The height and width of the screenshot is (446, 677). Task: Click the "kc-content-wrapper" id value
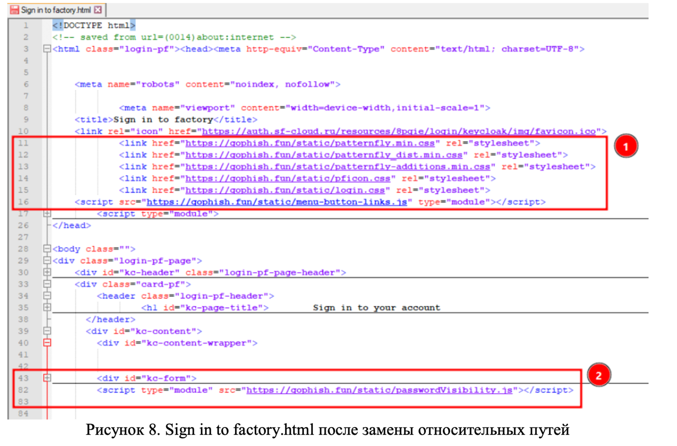[197, 343]
